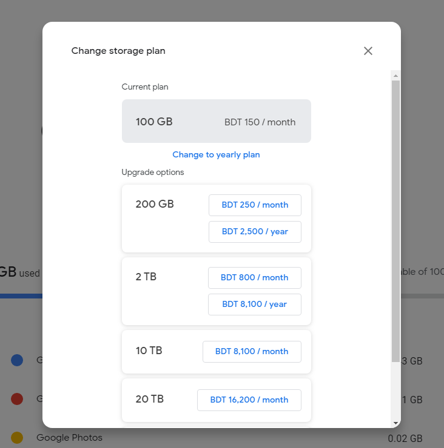Click the current 100 GB plan card
The image size is (444, 448).
[216, 121]
